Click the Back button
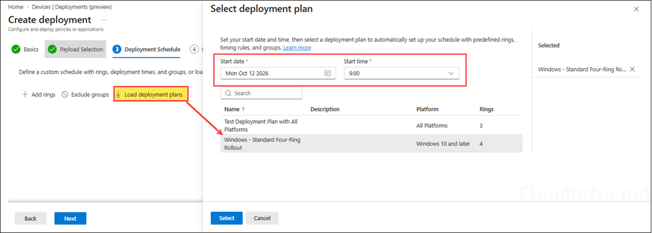The image size is (652, 233). pos(31,219)
